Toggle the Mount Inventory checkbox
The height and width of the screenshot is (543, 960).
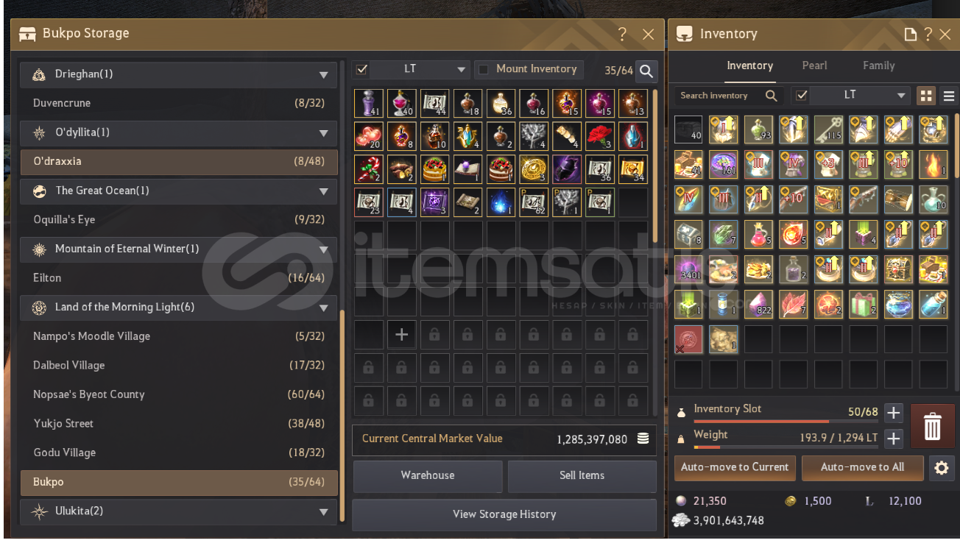click(484, 69)
